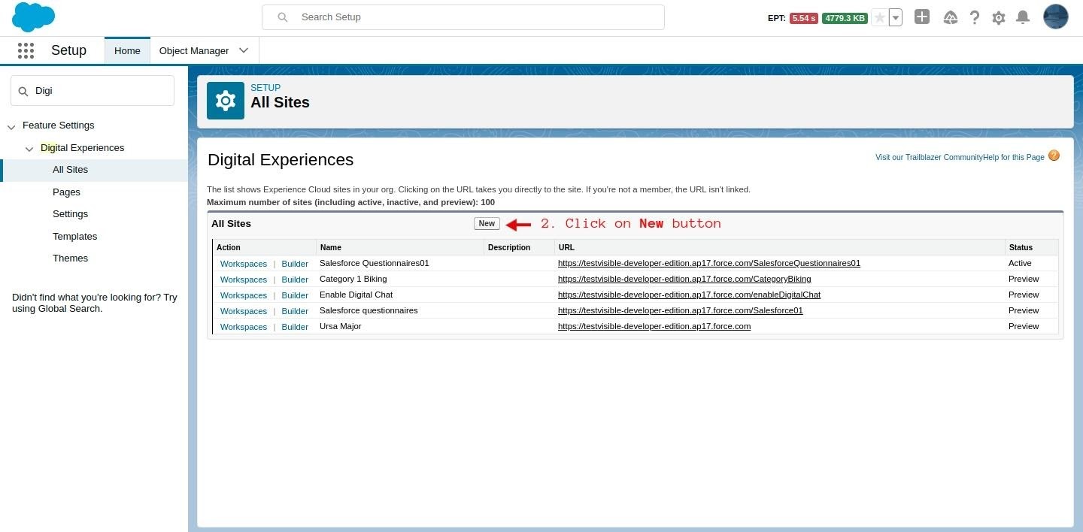This screenshot has width=1083, height=532.
Task: Open Help for this Page link
Action: (x=1014, y=157)
